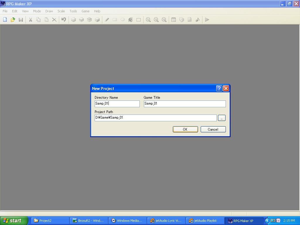
Task: Open the File menu
Action: (x=5, y=11)
